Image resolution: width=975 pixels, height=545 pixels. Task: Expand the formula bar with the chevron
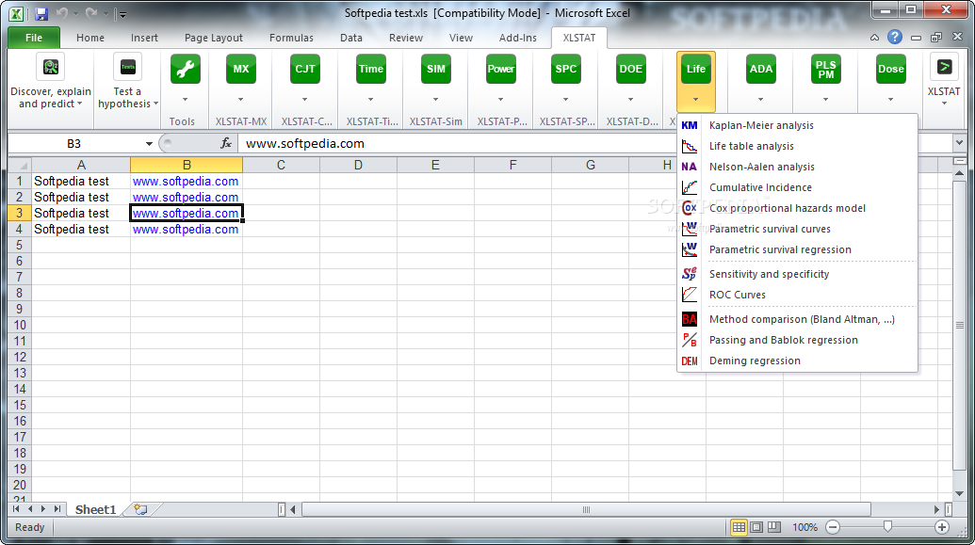(959, 144)
